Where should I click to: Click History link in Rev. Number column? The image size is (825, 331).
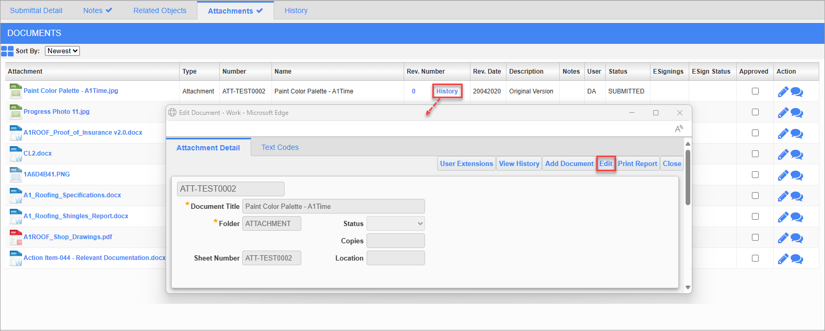point(447,91)
